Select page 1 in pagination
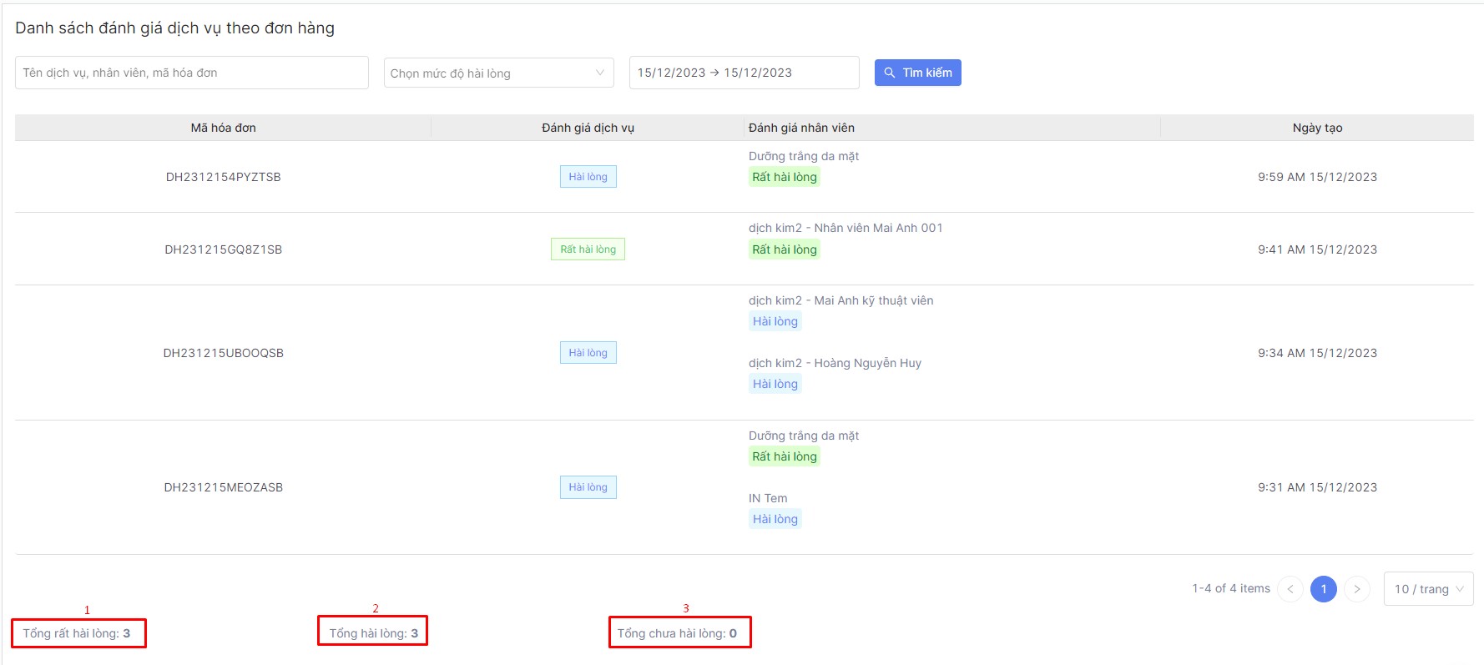This screenshot has width=1484, height=665. click(x=1324, y=589)
